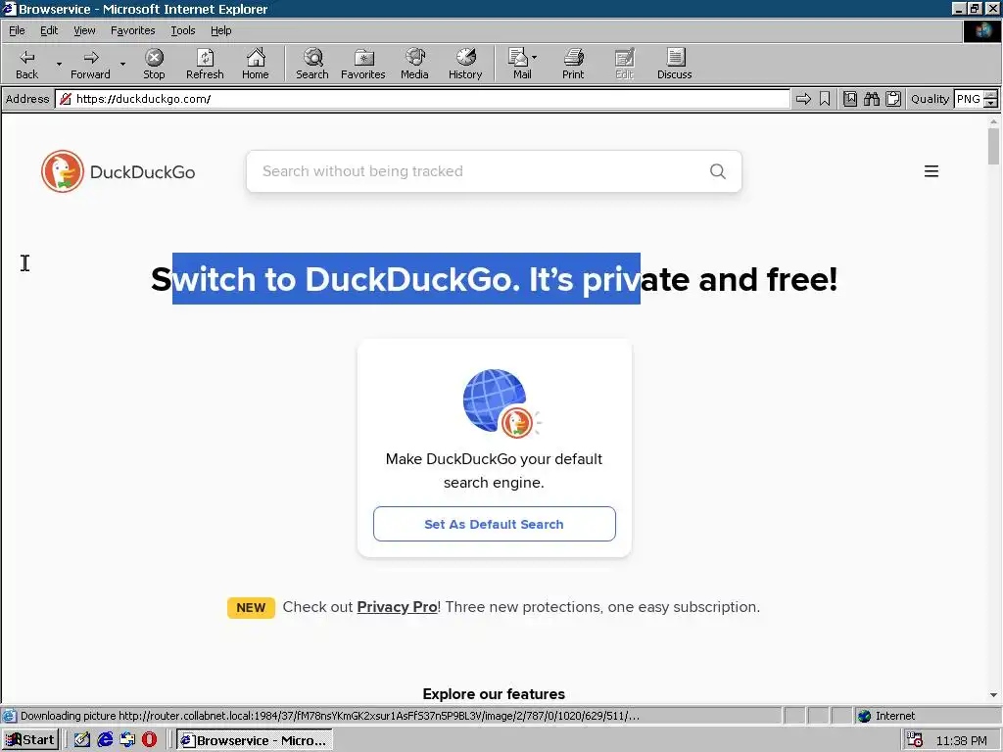Open the View menu

[84, 30]
